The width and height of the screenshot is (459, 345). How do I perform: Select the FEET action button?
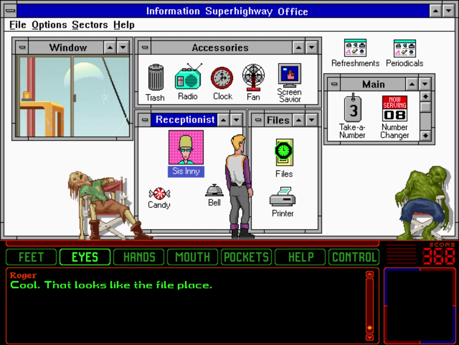pos(31,257)
